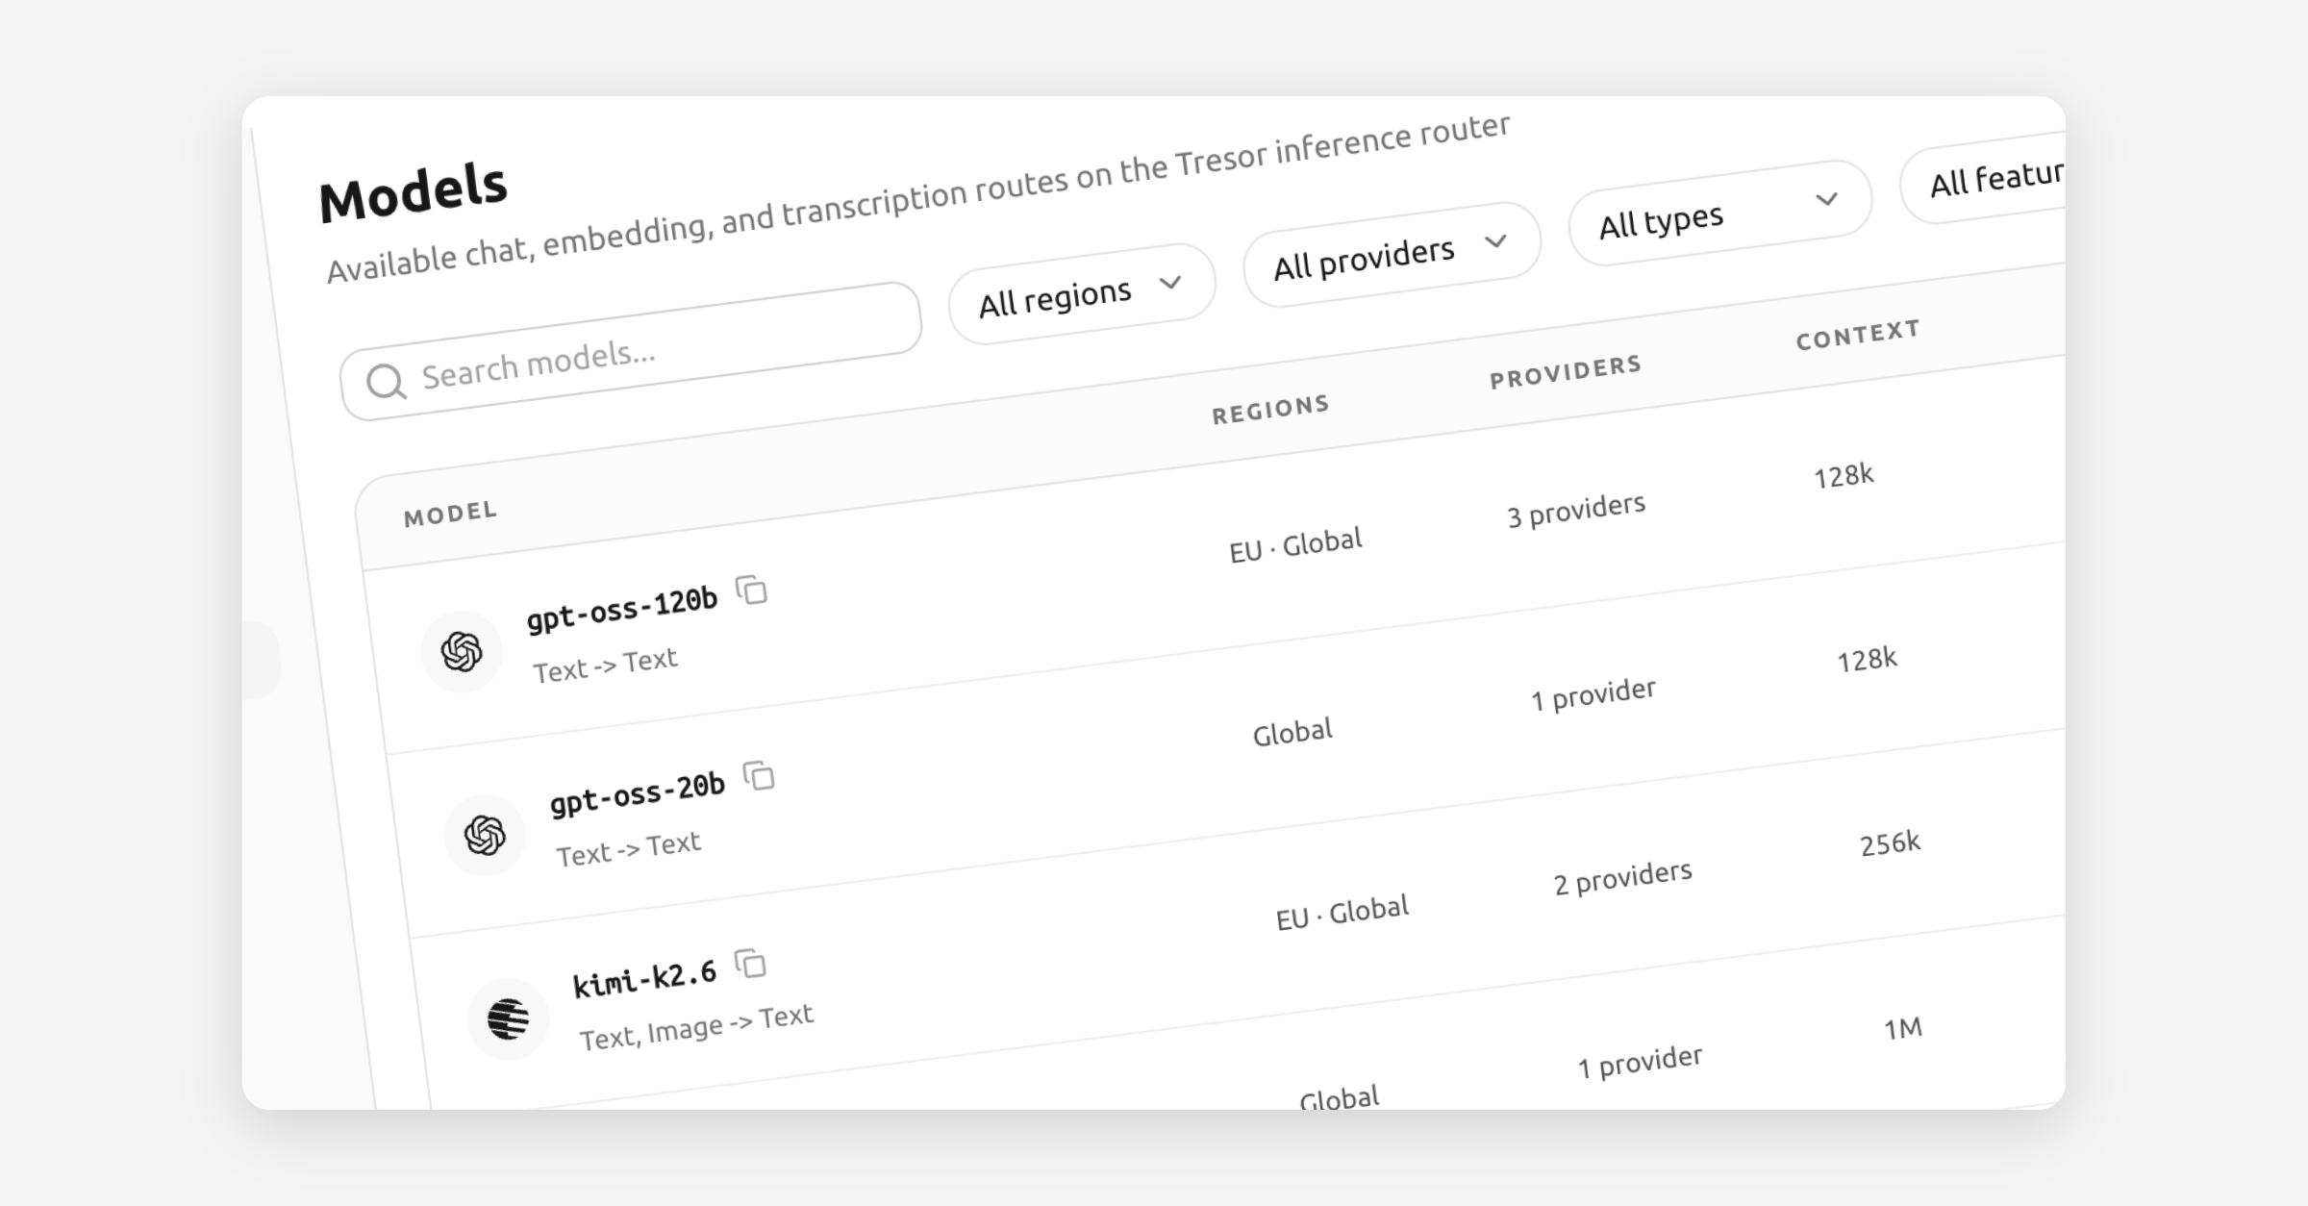Focus the Search models field
Image resolution: width=2308 pixels, height=1206 pixels.
[x=631, y=351]
